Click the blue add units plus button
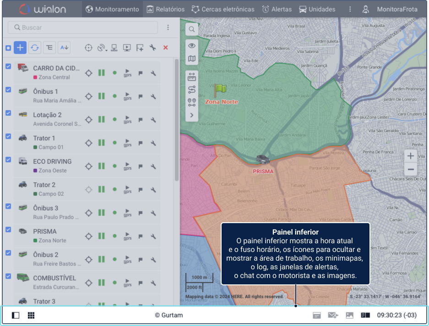Screen dimensions: 429x326 tap(20, 48)
